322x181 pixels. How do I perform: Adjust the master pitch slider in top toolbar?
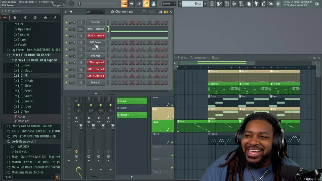pyautogui.click(x=79, y=4)
